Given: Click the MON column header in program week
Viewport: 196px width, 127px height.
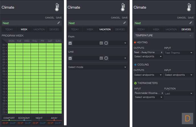Looking at the screenshot, I should pos(11,41).
